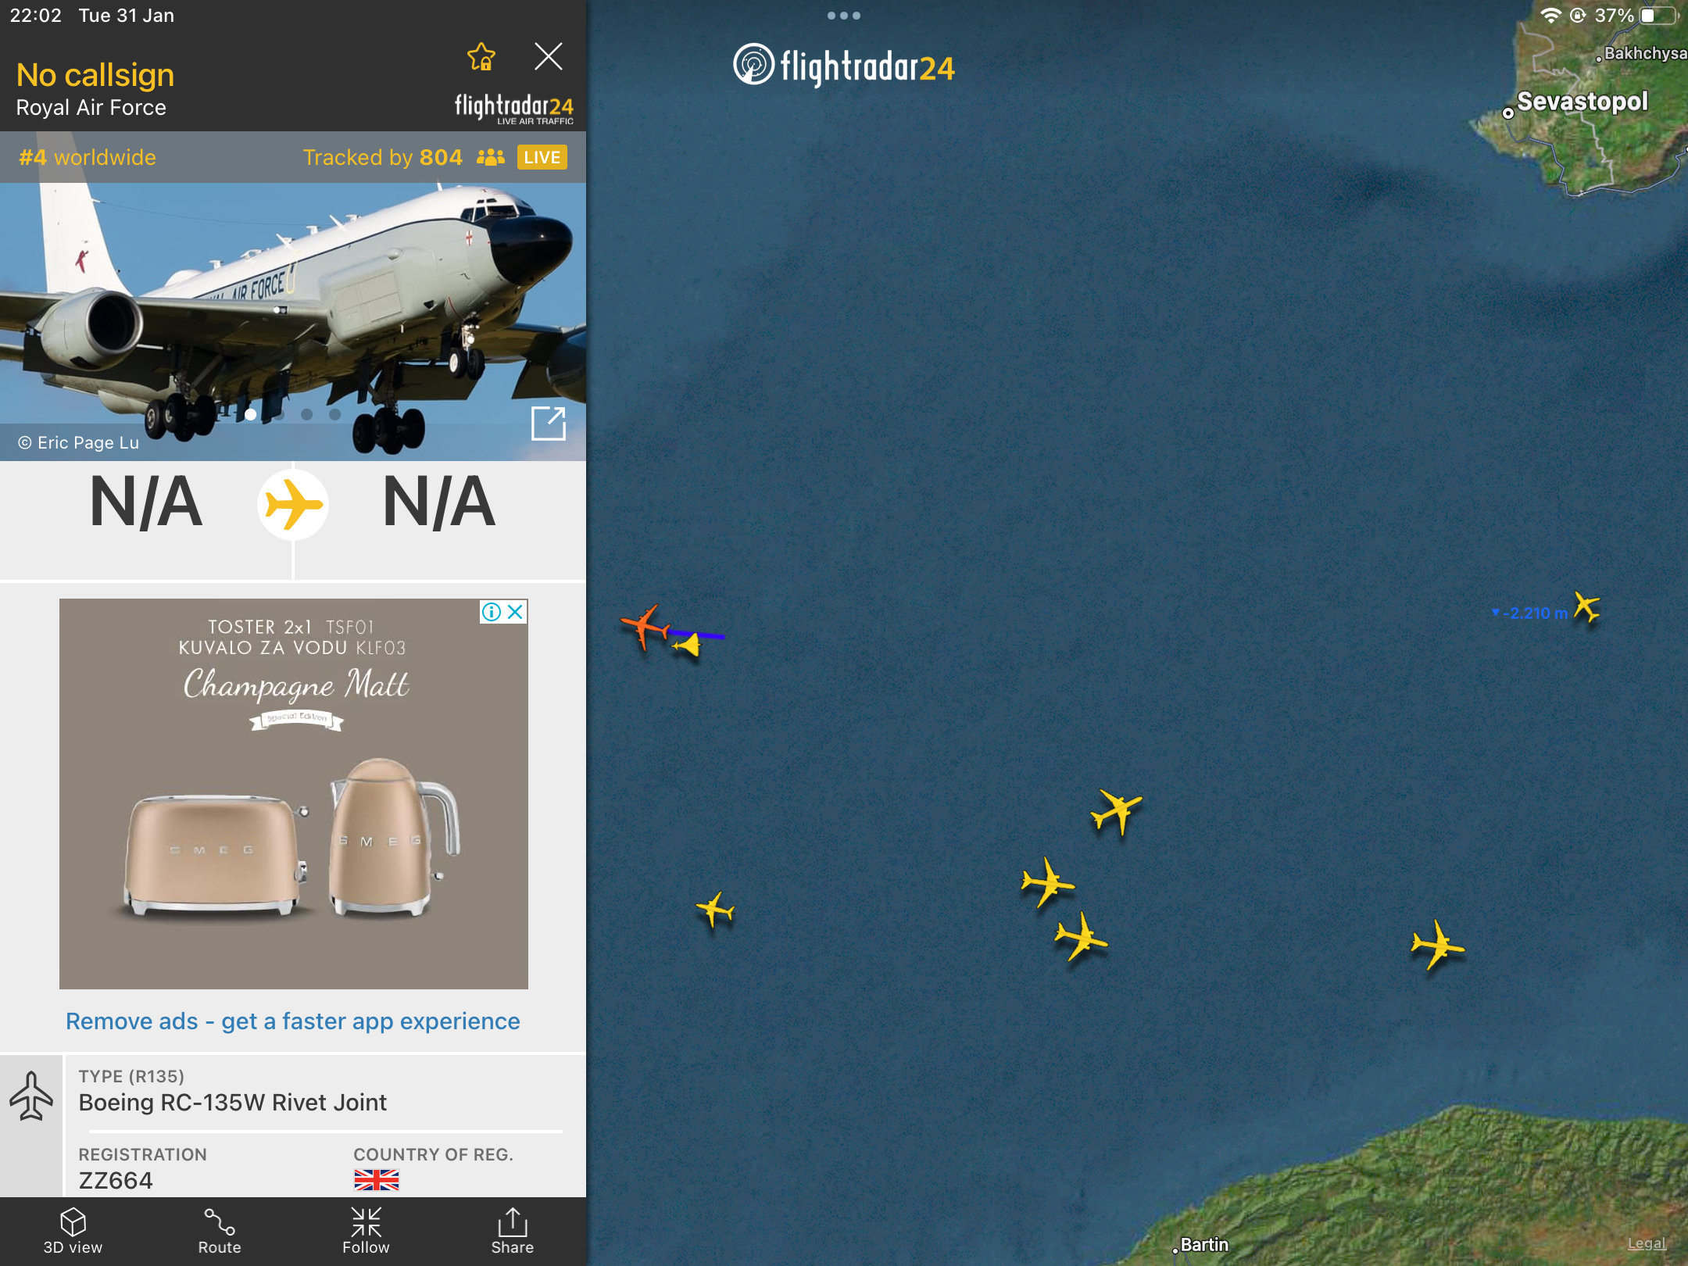Open the 3D view
This screenshot has height=1266, width=1688.
73,1231
